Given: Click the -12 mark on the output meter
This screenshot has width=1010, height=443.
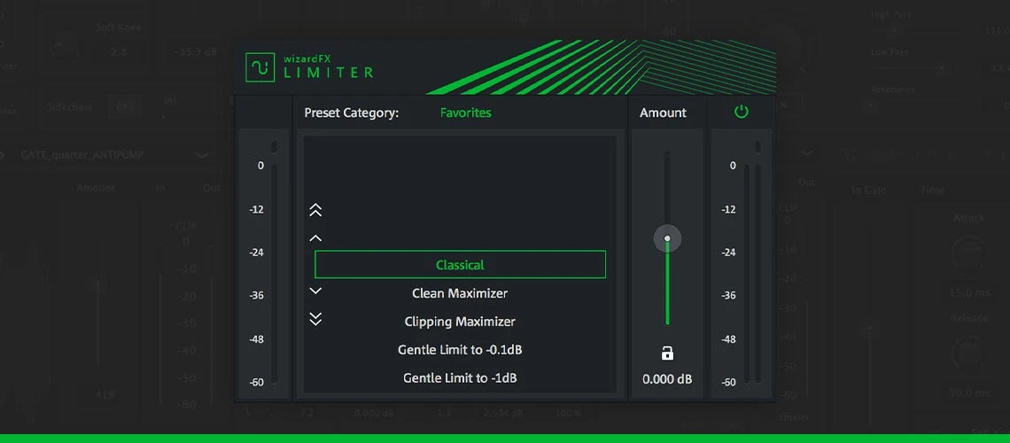Looking at the screenshot, I should [x=728, y=209].
